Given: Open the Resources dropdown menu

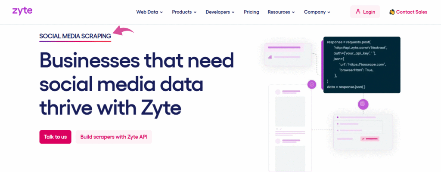Looking at the screenshot, I should click(x=281, y=12).
